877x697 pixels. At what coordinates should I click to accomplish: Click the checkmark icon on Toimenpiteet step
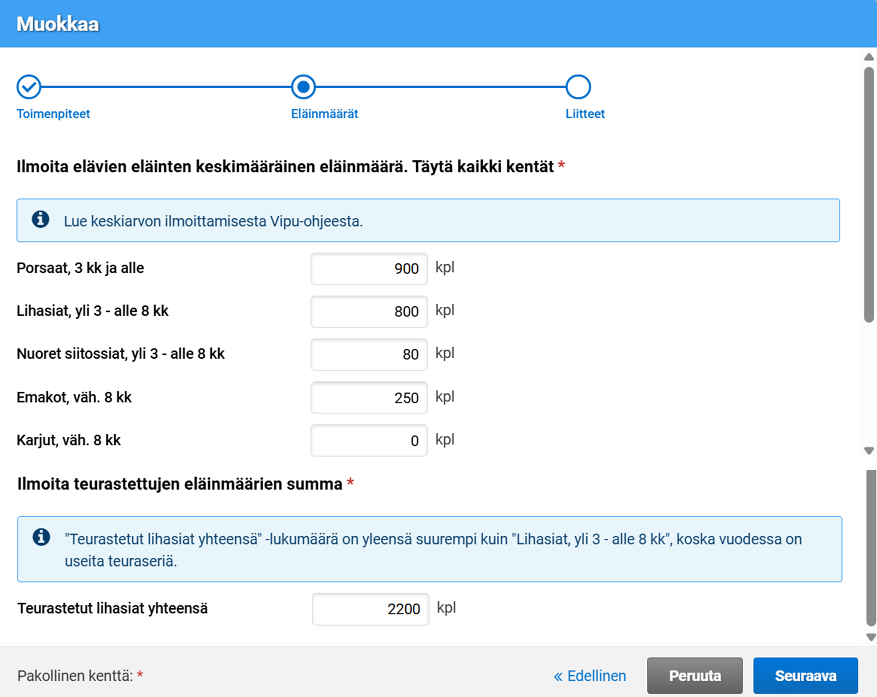click(x=28, y=86)
